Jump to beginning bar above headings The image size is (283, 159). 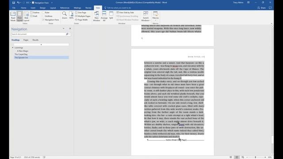click(41, 44)
